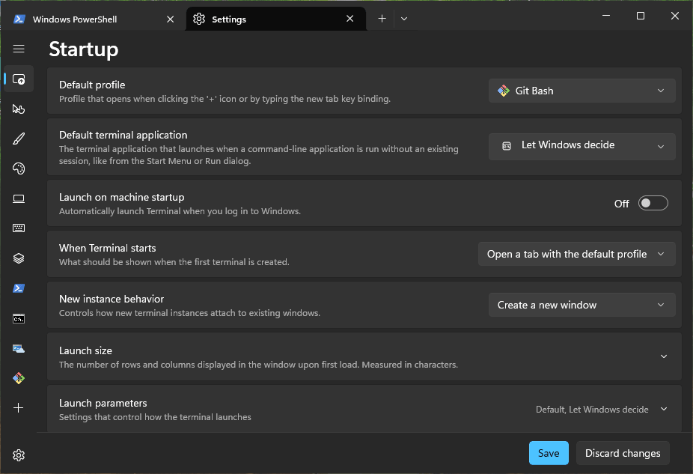Viewport: 693px width, 474px height.
Task: Switch to the Settings tab
Action: tap(276, 19)
